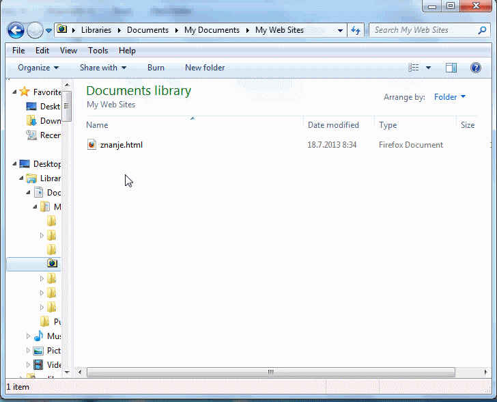This screenshot has height=402, width=497.
Task: Click the Refresh button beside address bar
Action: [356, 30]
